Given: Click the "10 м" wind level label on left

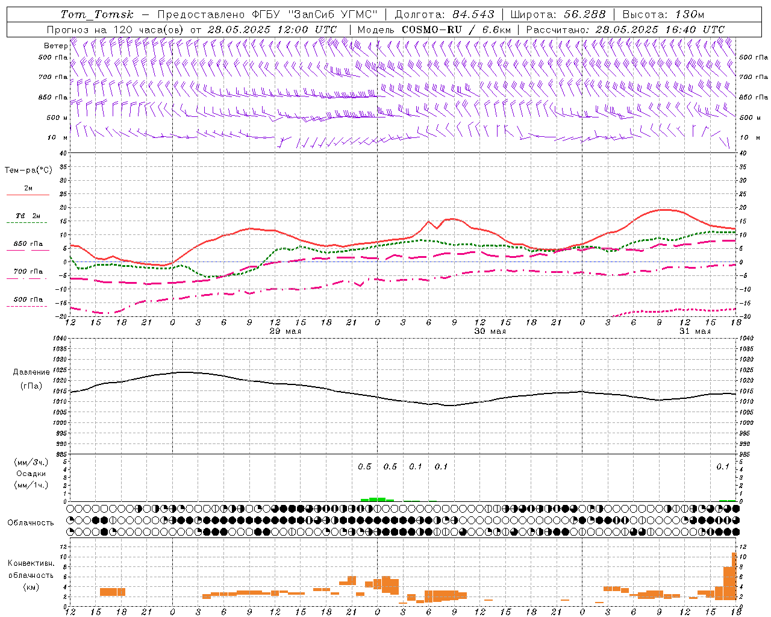Looking at the screenshot, I should (57, 137).
